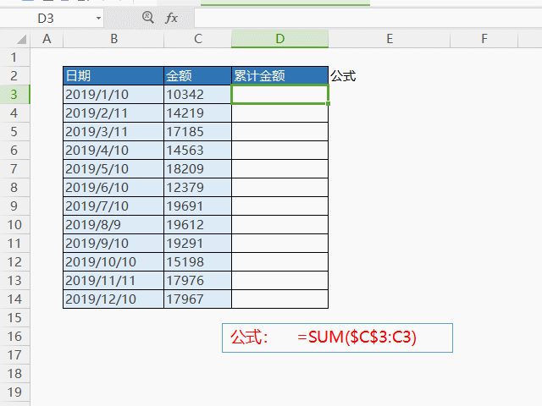Viewport: 542px width, 406px height.
Task: Click amount cell 19612
Action: 197,225
